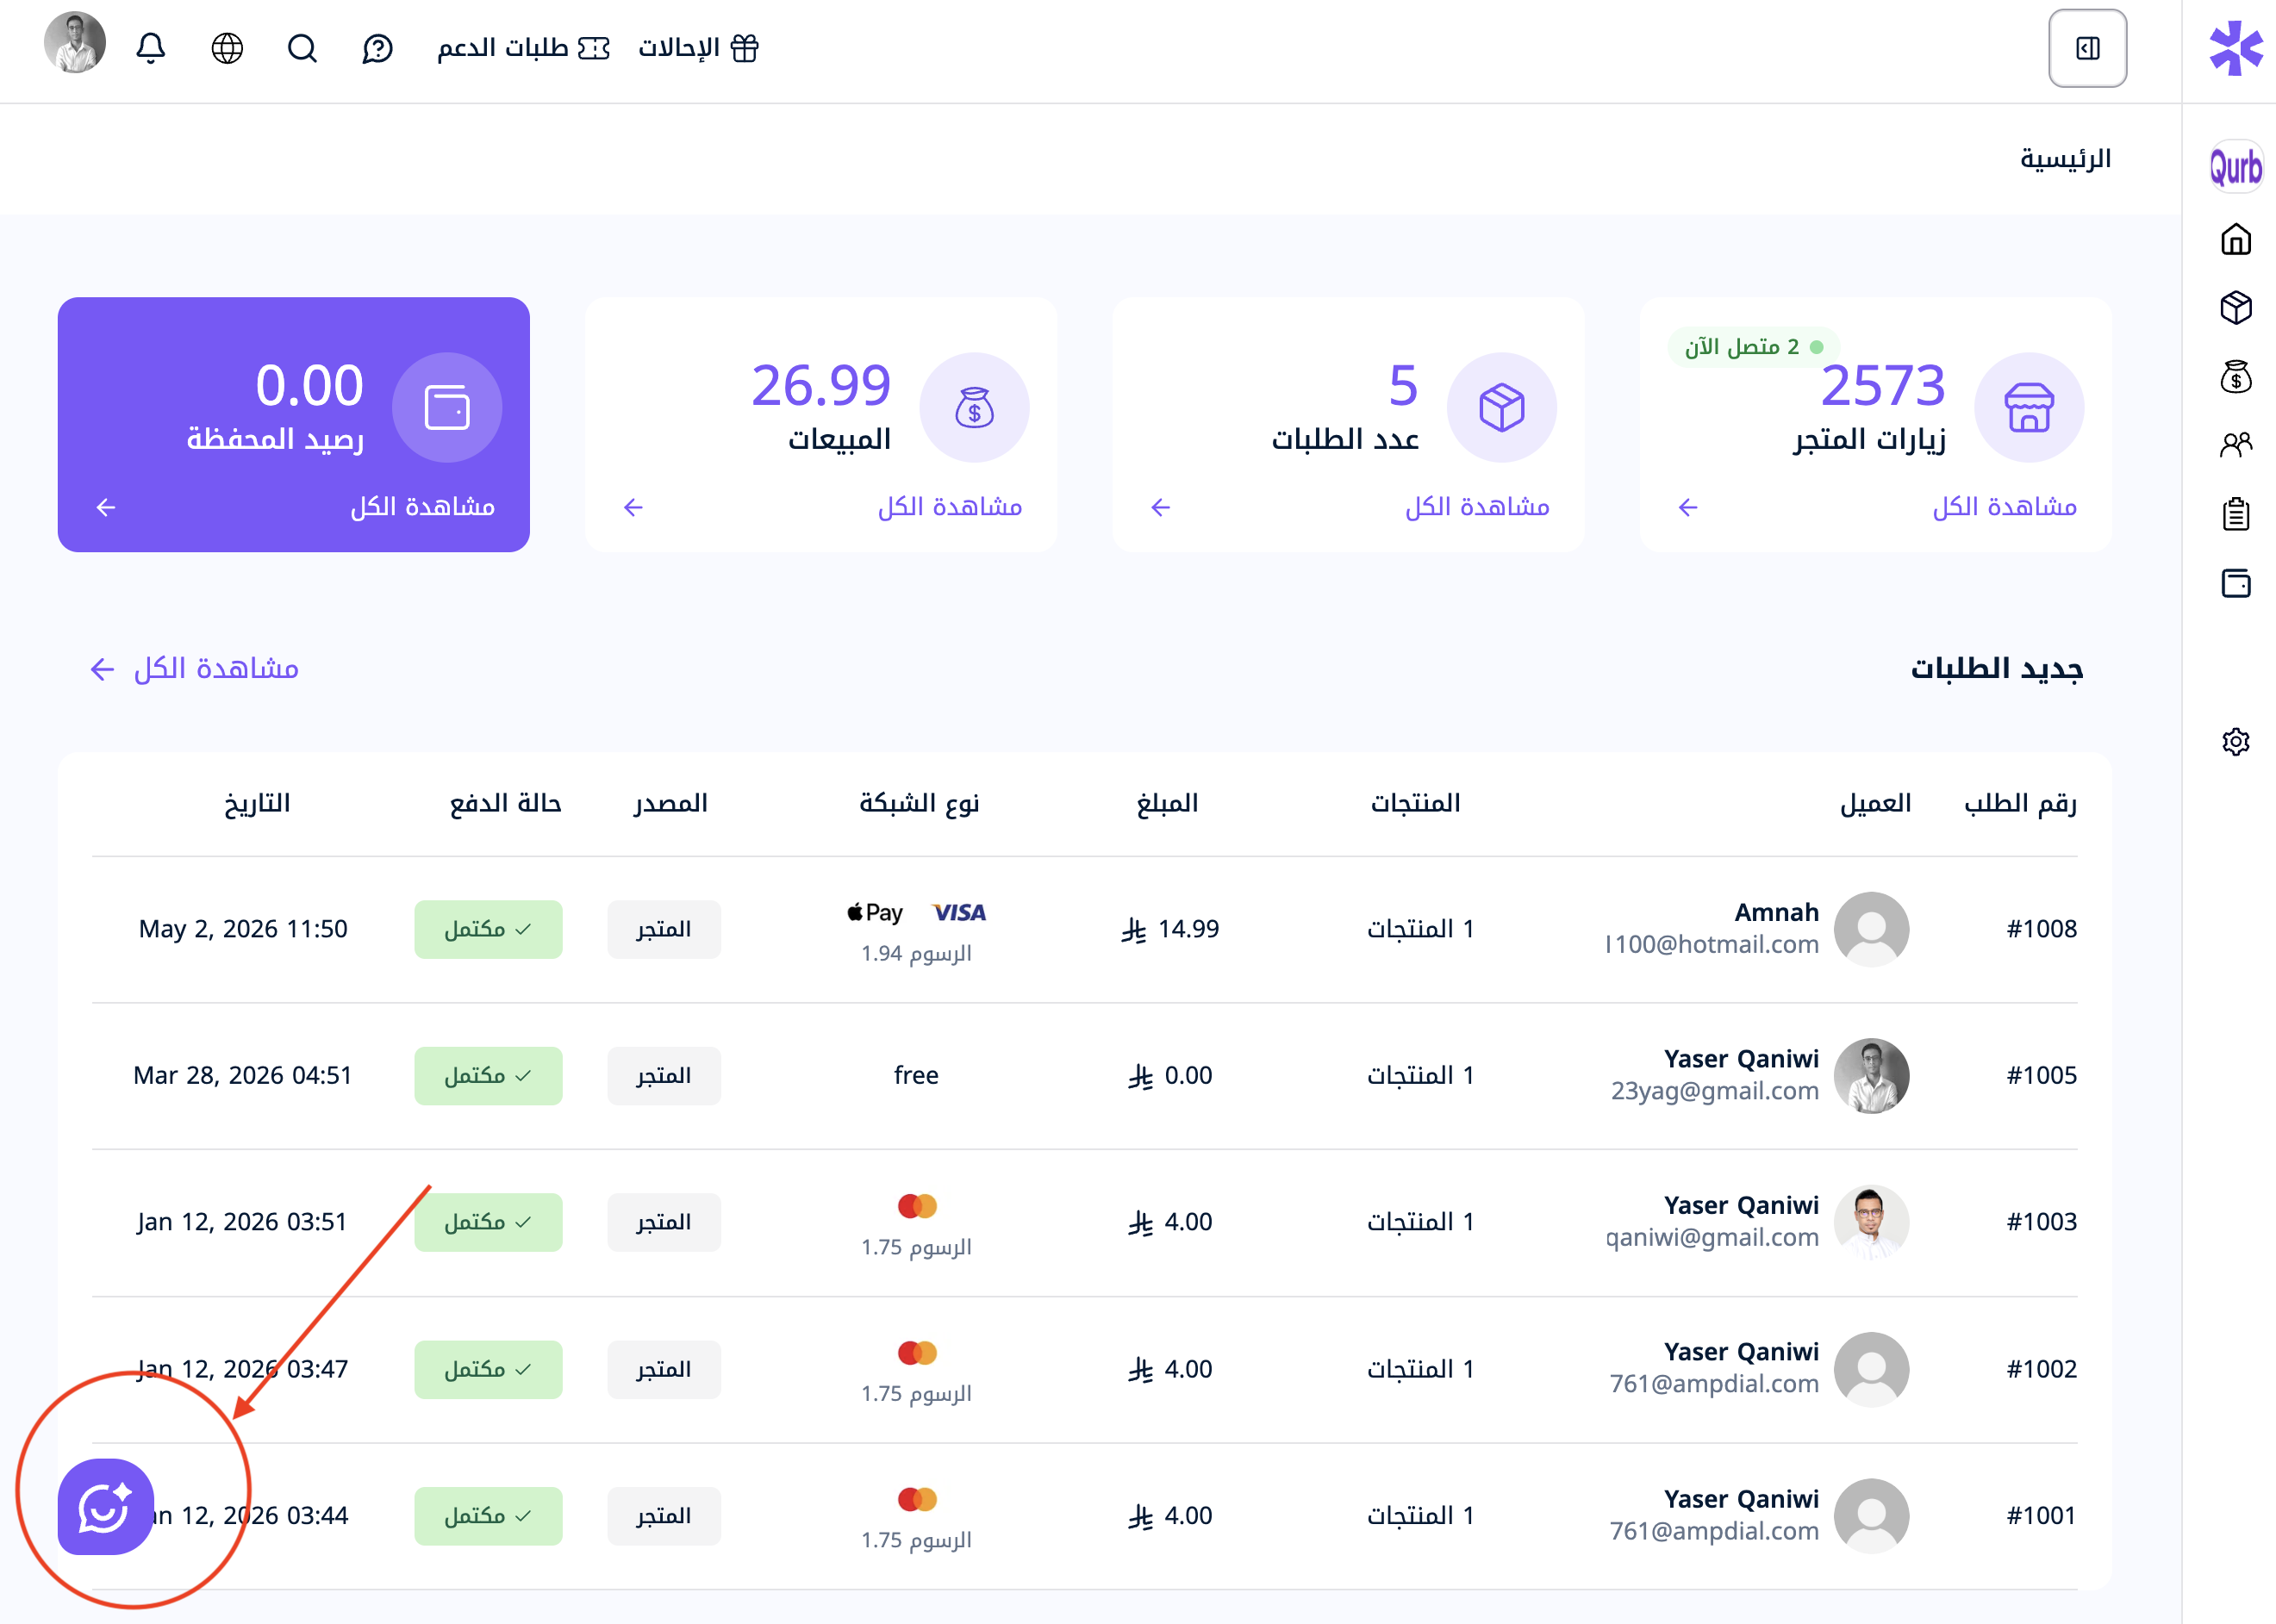The height and width of the screenshot is (1624, 2276).
Task: Go to Home in the sidebar
Action: pos(2236,240)
